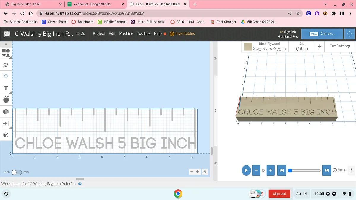Image resolution: width=356 pixels, height=200 pixels.
Task: Play the carve simulation preview
Action: click(246, 170)
